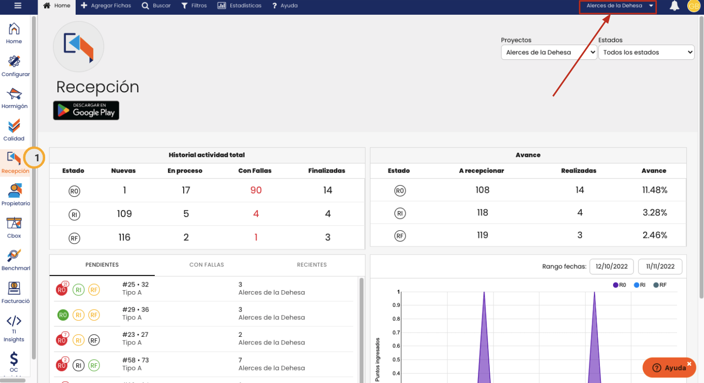Click the RI icon in Historial table
Viewport: 704px width, 383px height.
click(x=75, y=214)
